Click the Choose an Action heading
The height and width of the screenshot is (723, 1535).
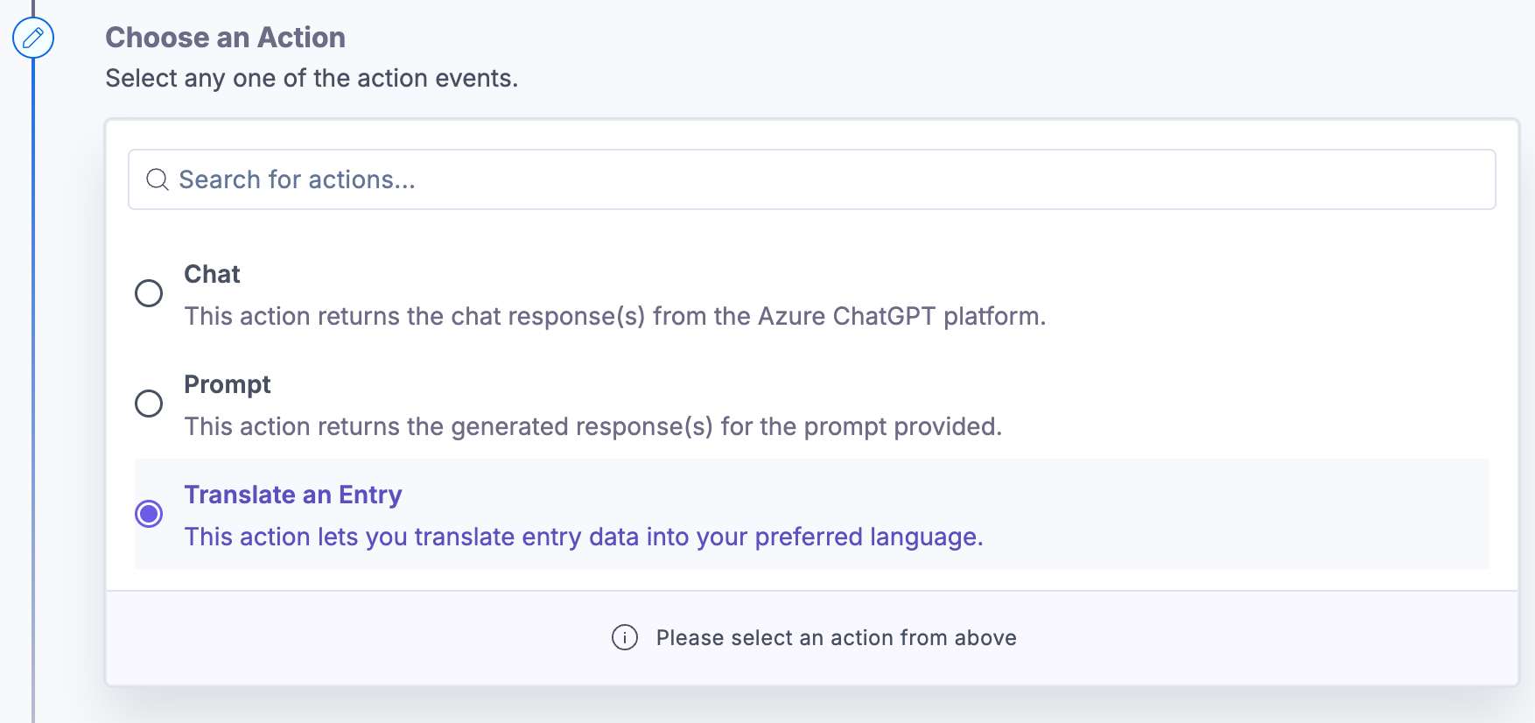pyautogui.click(x=226, y=38)
